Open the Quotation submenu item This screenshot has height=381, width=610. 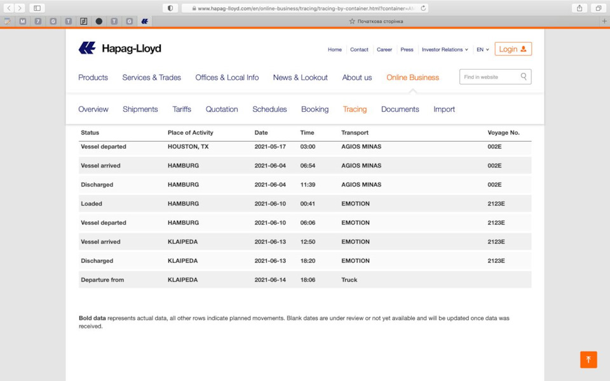222,109
